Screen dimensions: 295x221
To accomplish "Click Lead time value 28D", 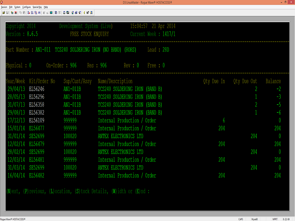I will [x=166, y=50].
